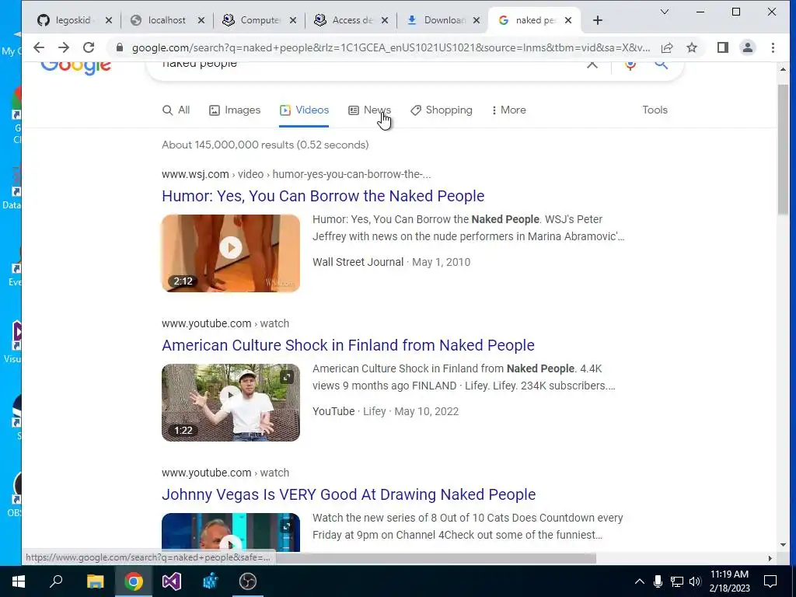The image size is (796, 597).
Task: Open the notification center
Action: tap(770, 581)
